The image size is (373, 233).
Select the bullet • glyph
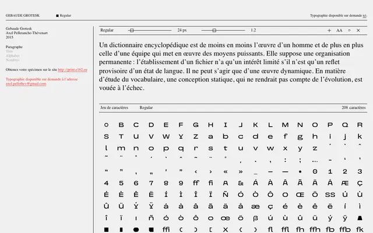[x=300, y=172]
